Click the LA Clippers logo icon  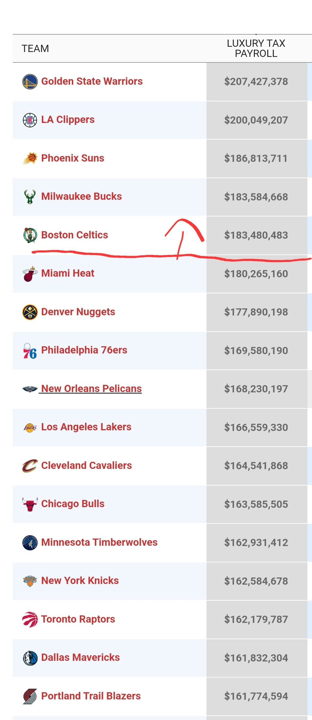30,120
